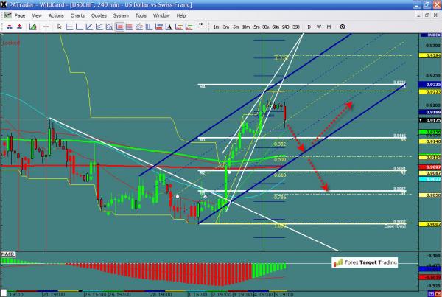Click the clock icon in timeframe bar
This screenshot has height=297, width=442.
(x=343, y=27)
